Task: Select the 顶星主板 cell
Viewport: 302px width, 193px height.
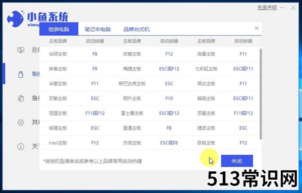Action: point(206,113)
